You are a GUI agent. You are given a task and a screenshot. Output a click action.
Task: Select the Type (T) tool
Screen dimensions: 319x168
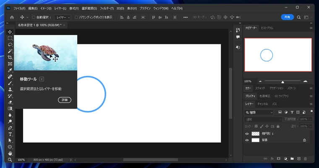click(x=10, y=134)
